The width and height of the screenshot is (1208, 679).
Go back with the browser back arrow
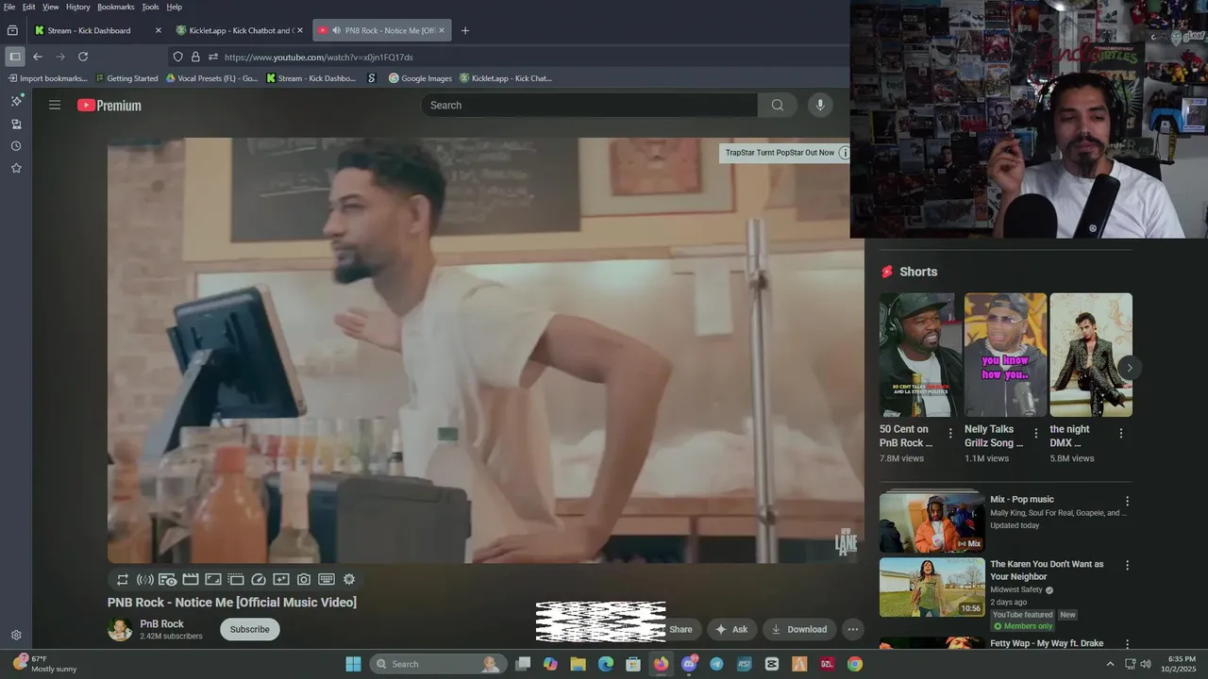click(x=38, y=57)
